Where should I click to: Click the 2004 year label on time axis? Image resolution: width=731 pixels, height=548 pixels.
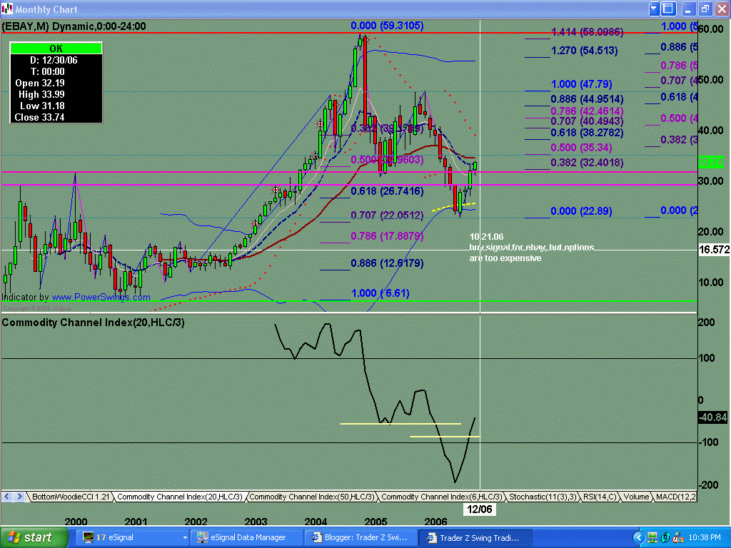(316, 522)
